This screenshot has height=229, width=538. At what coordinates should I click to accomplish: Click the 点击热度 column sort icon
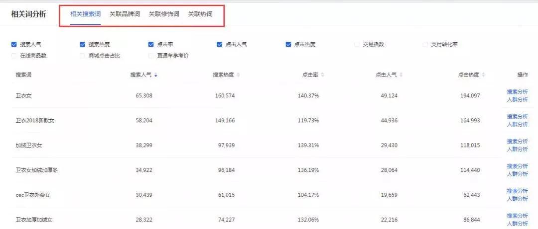483,75
